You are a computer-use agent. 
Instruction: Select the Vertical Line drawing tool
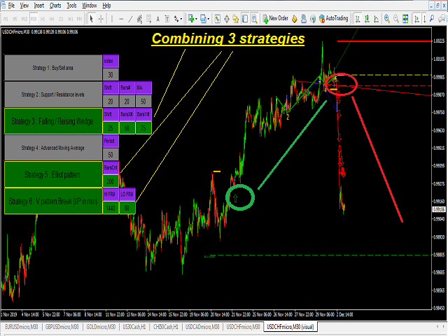click(x=112, y=19)
